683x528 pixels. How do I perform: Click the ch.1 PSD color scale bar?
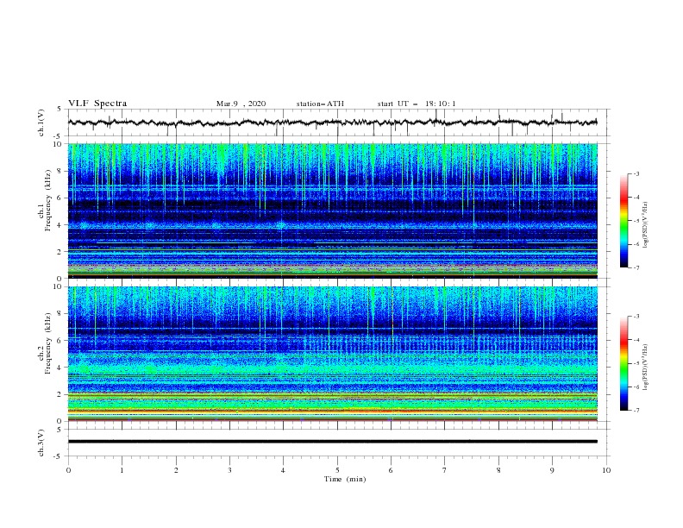[624, 221]
